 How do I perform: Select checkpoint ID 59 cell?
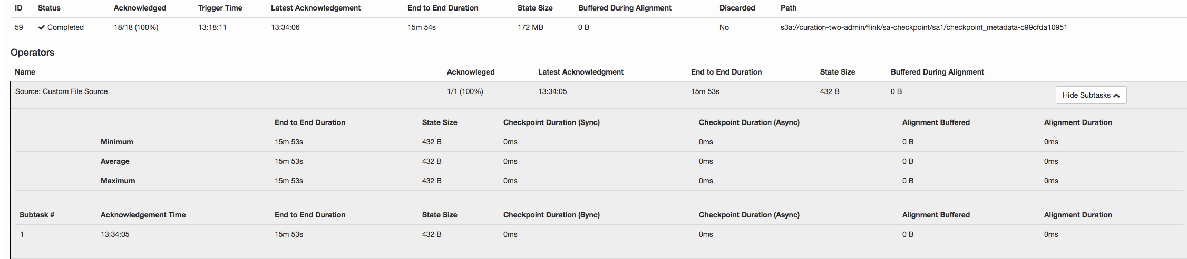[19, 27]
